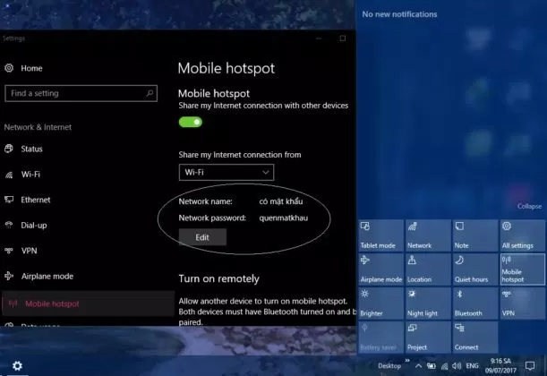Toggle Location quick action tile
547x376 pixels.
click(428, 269)
